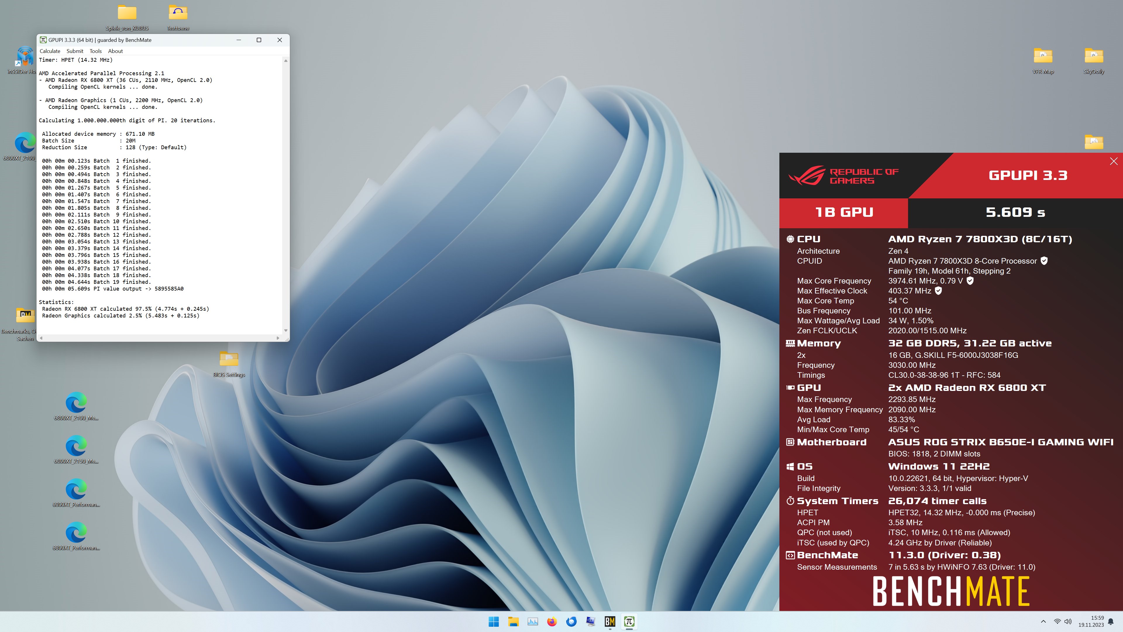Launch Thunderbird from the taskbar
This screenshot has width=1123, height=632.
571,621
